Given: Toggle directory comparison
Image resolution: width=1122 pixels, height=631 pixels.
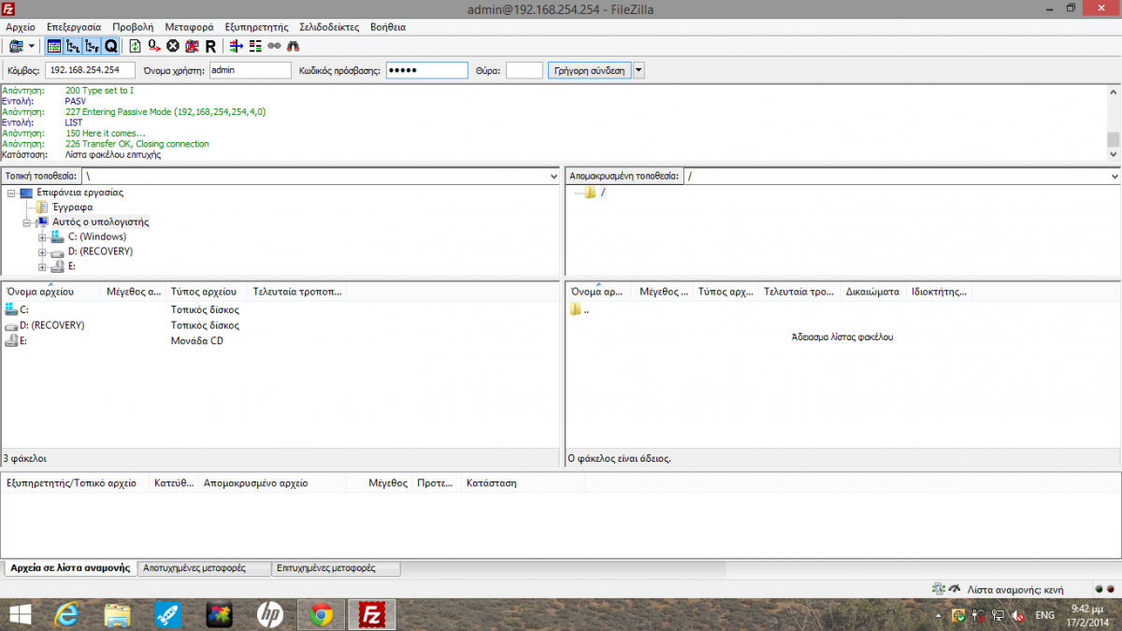Looking at the screenshot, I should pos(254,46).
